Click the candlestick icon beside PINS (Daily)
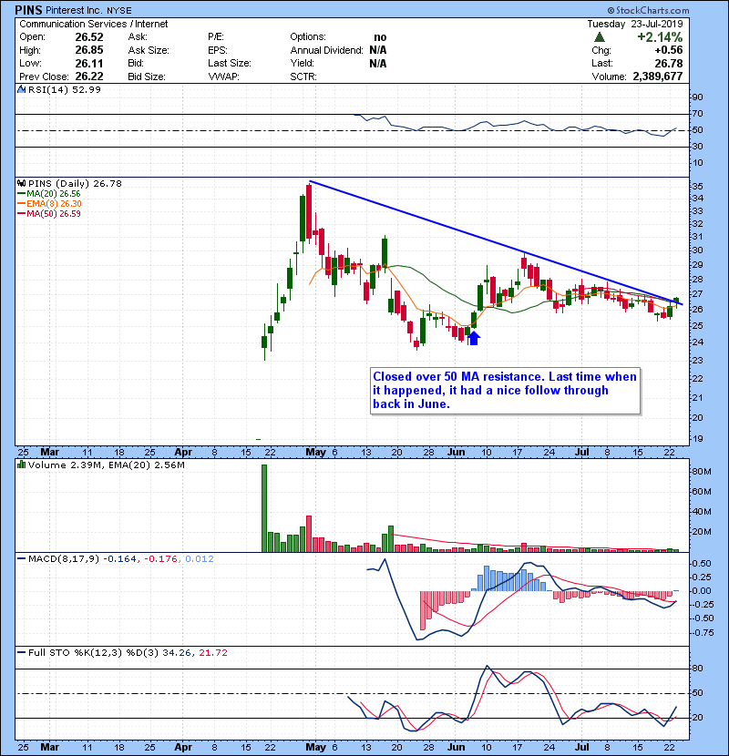This screenshot has width=729, height=756. click(22, 184)
